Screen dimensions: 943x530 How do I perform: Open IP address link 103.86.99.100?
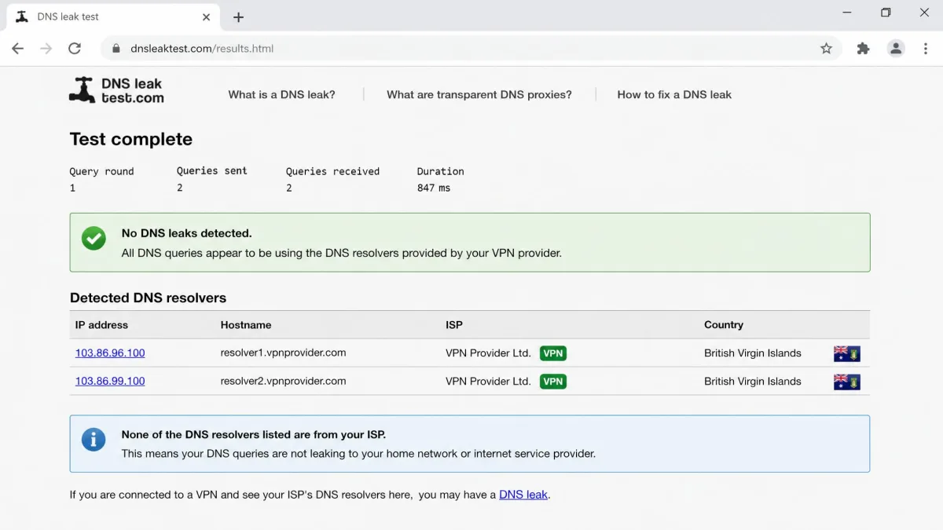pos(110,382)
